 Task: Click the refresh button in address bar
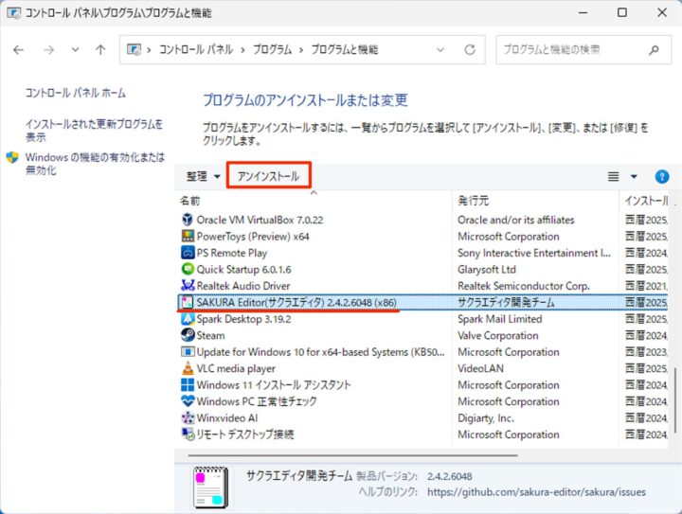pos(470,49)
